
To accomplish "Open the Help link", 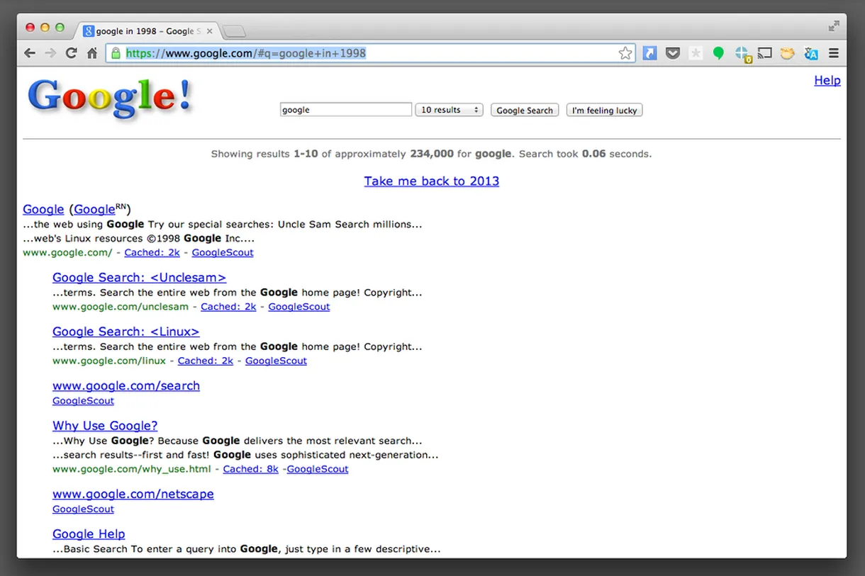I will [x=827, y=80].
